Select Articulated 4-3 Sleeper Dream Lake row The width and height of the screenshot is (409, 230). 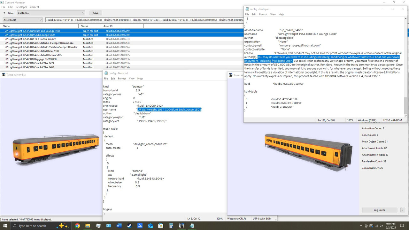tap(121, 43)
